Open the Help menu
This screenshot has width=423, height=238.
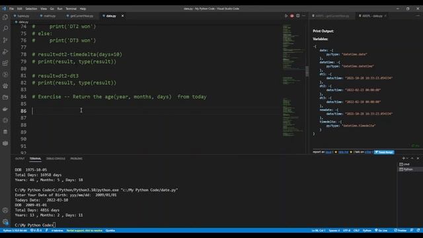pyautogui.click(x=83, y=9)
